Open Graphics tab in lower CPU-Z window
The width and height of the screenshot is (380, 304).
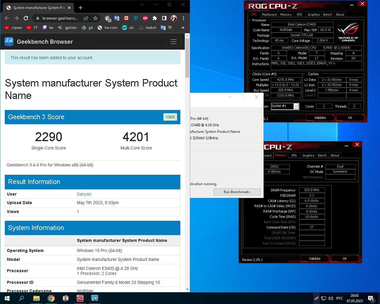(x=308, y=155)
